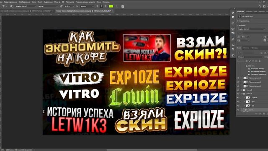Open the Character and Paragraph panels icon
This screenshot has width=268, height=151.
pyautogui.click(x=123, y=6)
